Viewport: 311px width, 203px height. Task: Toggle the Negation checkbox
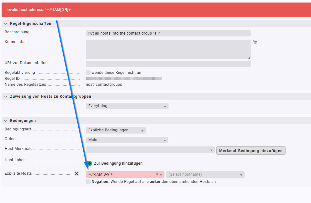point(88,182)
